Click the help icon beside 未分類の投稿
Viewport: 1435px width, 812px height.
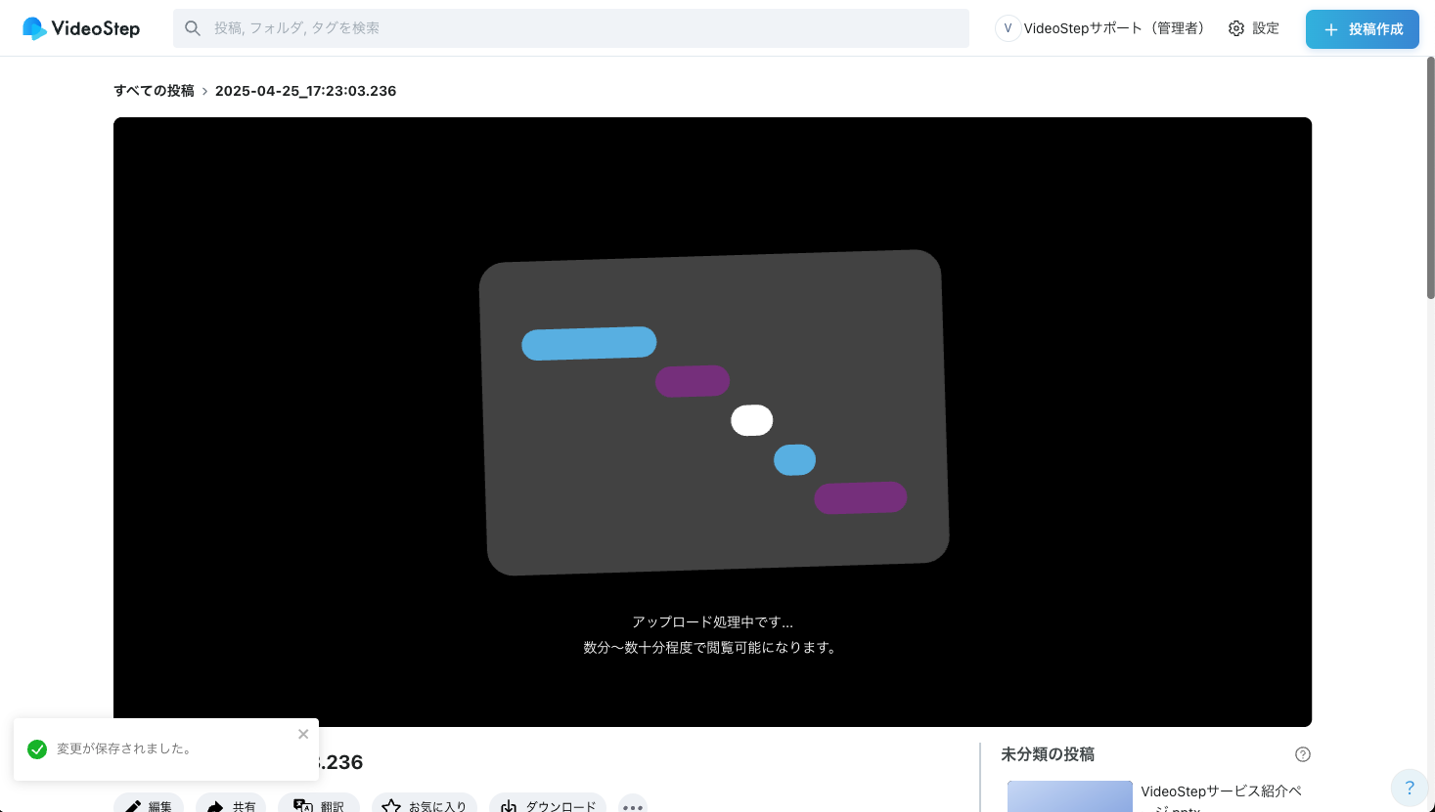coord(1302,754)
